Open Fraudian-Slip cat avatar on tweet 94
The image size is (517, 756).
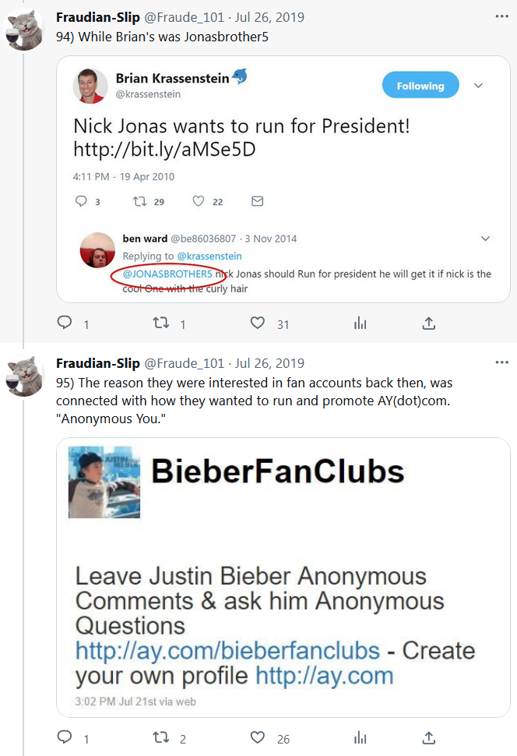[23, 29]
